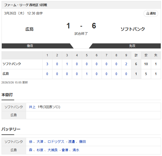Click the ソフトバンク team name header
The width and height of the screenshot is (162, 156).
133,29
